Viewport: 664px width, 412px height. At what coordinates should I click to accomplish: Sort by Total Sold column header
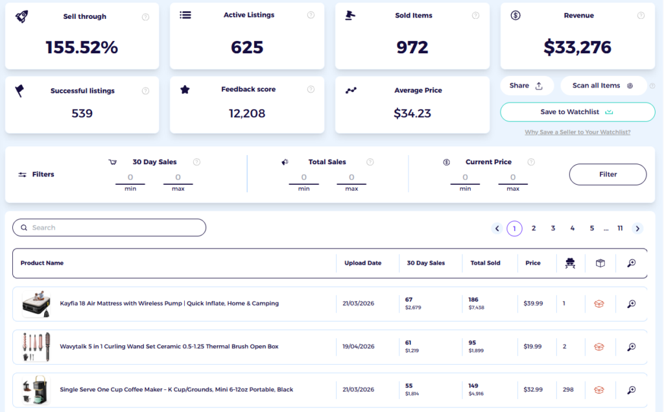[x=485, y=263]
